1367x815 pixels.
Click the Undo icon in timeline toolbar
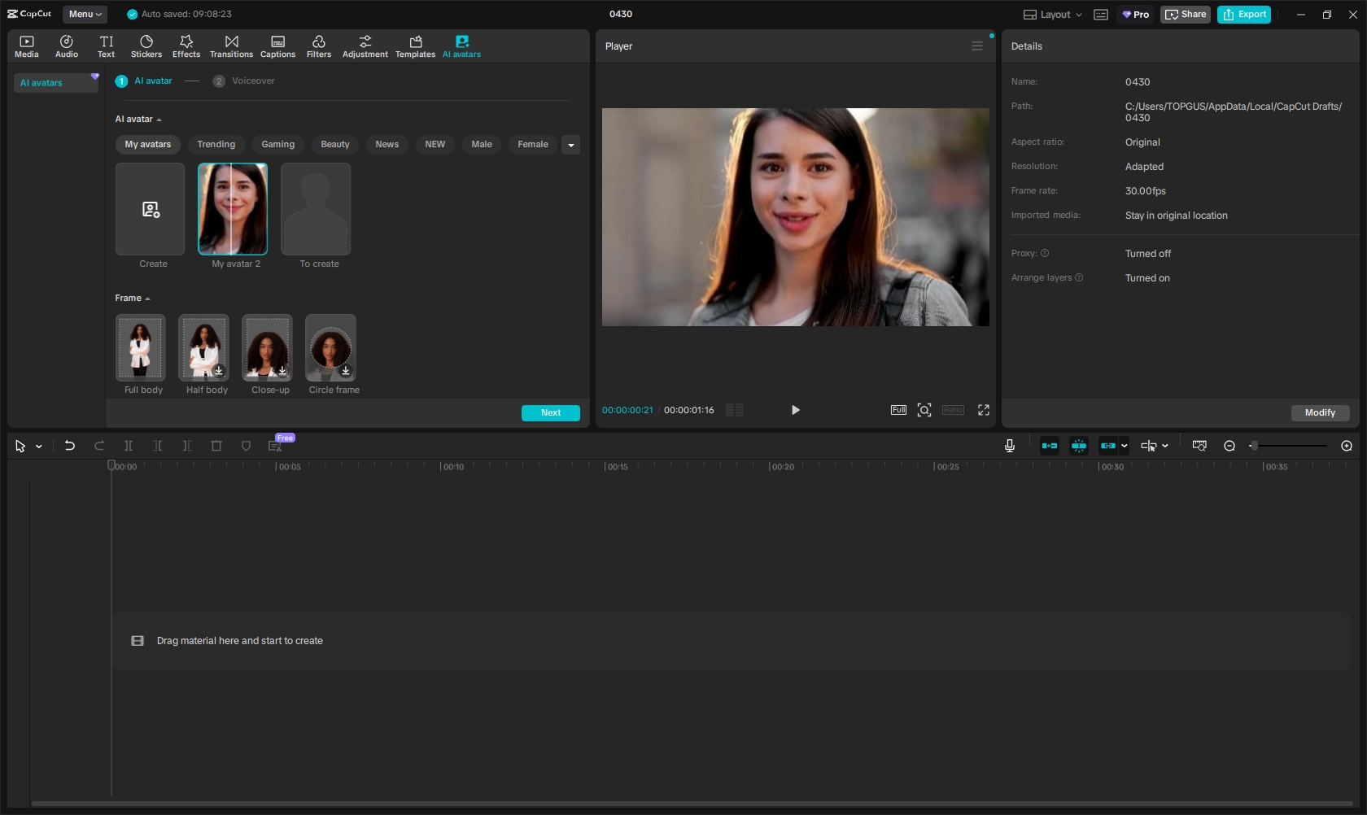70,446
